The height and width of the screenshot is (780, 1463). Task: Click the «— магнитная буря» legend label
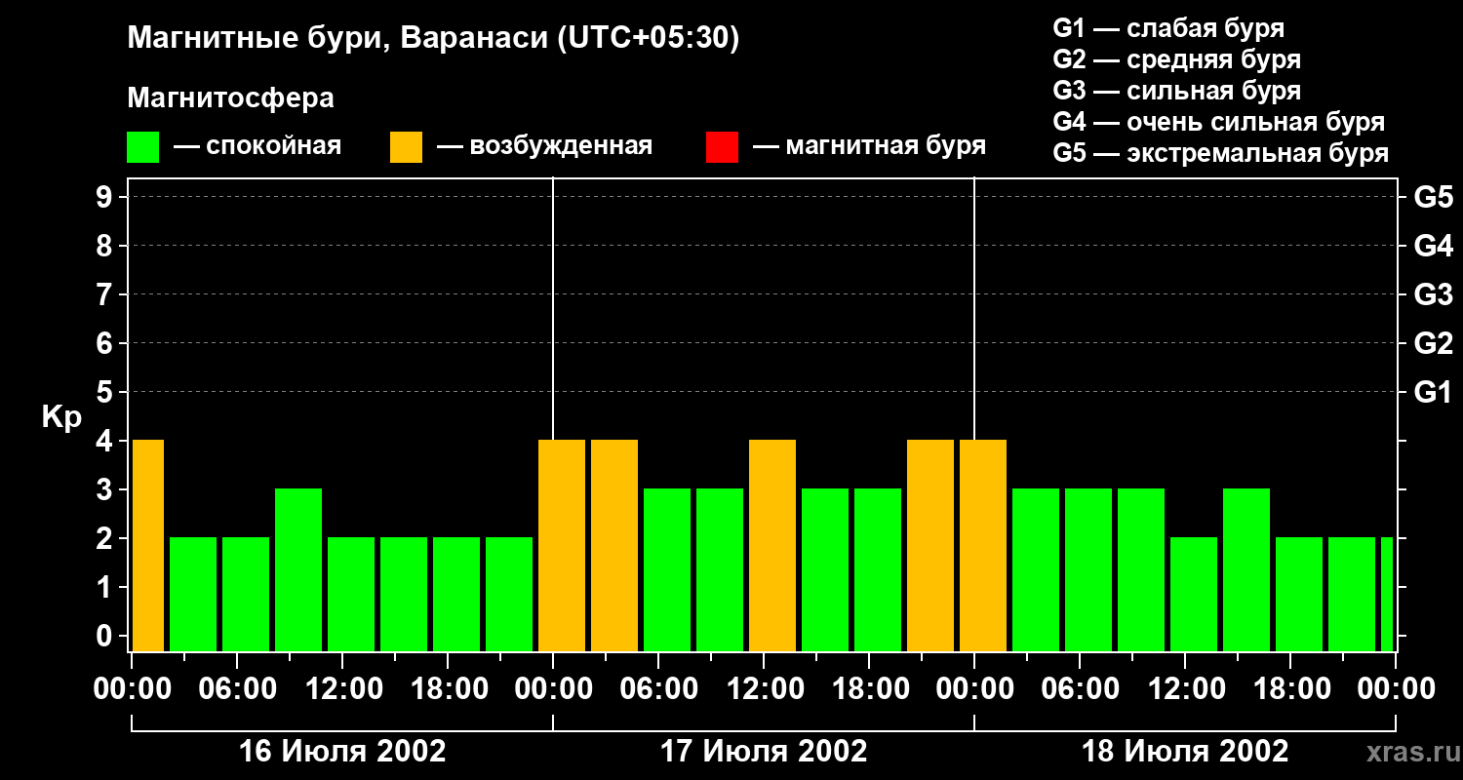coord(869,146)
